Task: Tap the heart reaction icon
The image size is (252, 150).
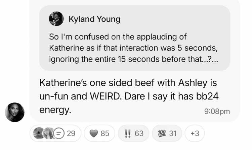Action: point(94,133)
